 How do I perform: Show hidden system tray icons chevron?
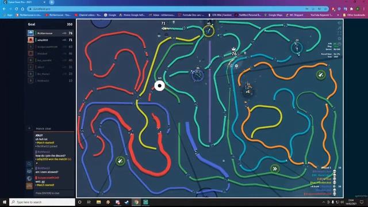[323, 202]
